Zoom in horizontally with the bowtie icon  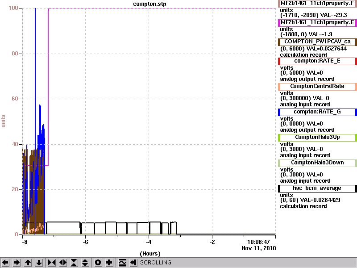(x=52, y=263)
